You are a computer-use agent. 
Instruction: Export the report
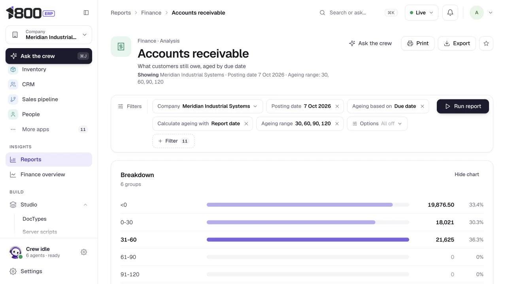(x=457, y=43)
